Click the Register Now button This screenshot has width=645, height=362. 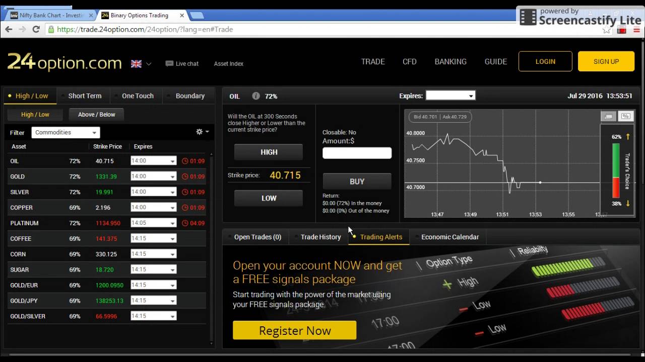click(294, 330)
